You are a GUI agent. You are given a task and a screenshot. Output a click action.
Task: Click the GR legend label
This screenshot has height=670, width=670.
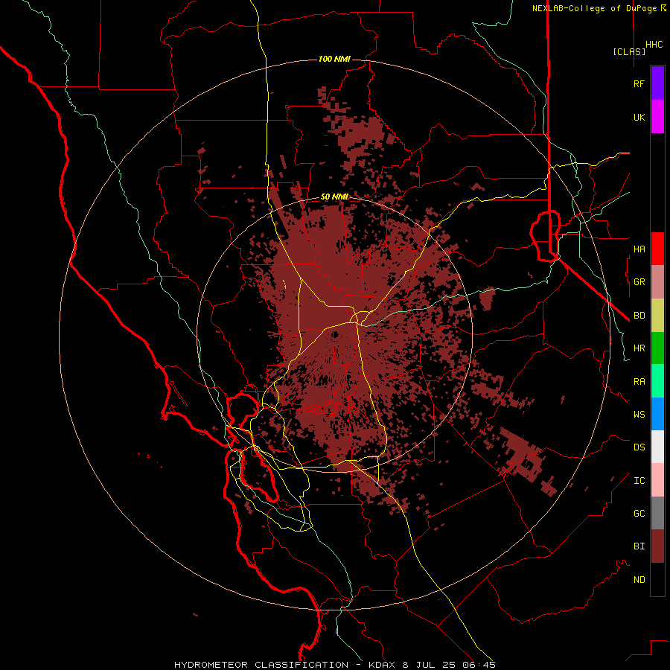[639, 282]
